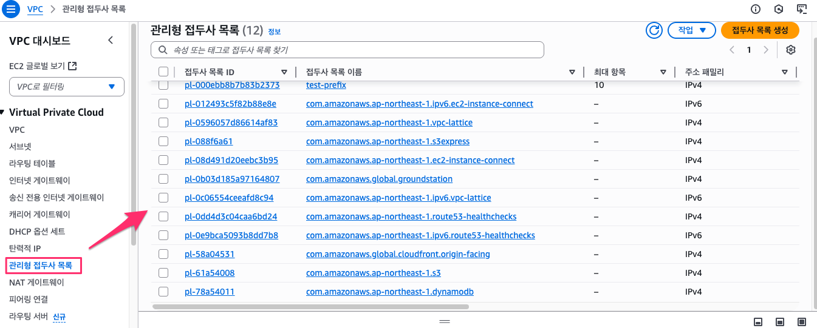Click the split panel drag handle icon

click(x=445, y=321)
